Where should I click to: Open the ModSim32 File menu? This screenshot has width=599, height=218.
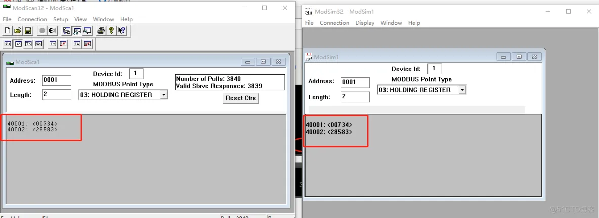[310, 23]
